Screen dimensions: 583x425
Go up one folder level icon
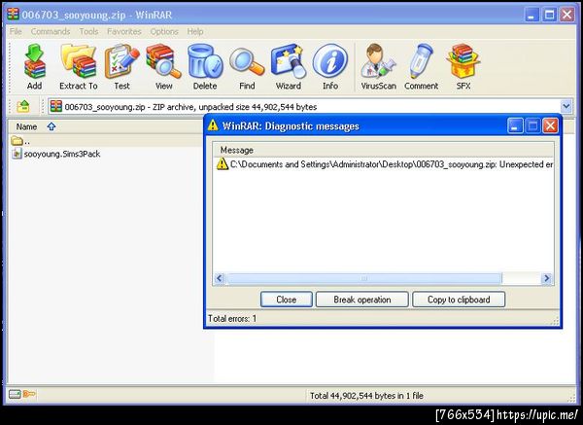click(23, 106)
